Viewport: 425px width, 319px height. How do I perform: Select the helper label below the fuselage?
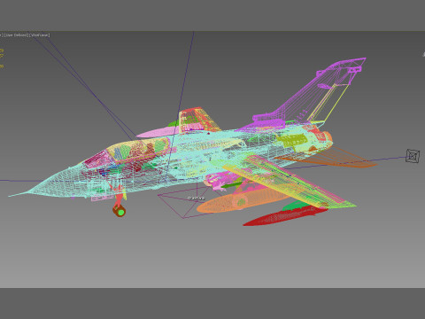coord(196,198)
